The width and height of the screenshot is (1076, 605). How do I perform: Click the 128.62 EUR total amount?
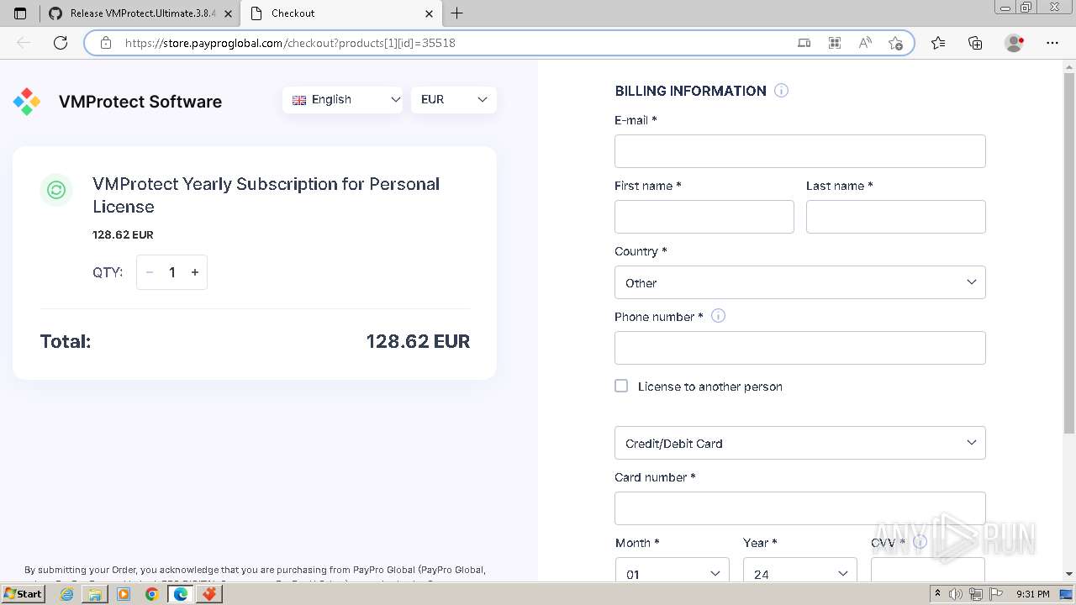418,341
